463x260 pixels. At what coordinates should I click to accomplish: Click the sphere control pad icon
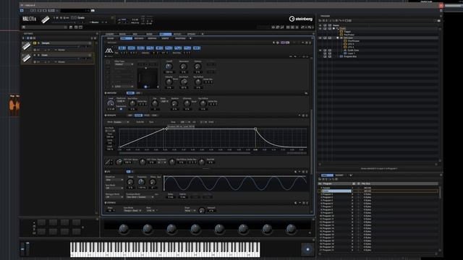307,249
